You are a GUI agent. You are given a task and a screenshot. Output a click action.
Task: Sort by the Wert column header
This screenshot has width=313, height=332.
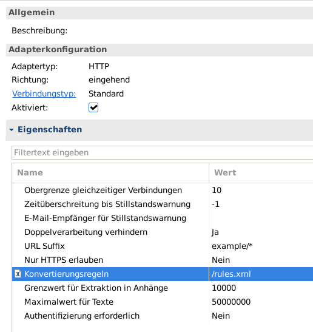261,173
